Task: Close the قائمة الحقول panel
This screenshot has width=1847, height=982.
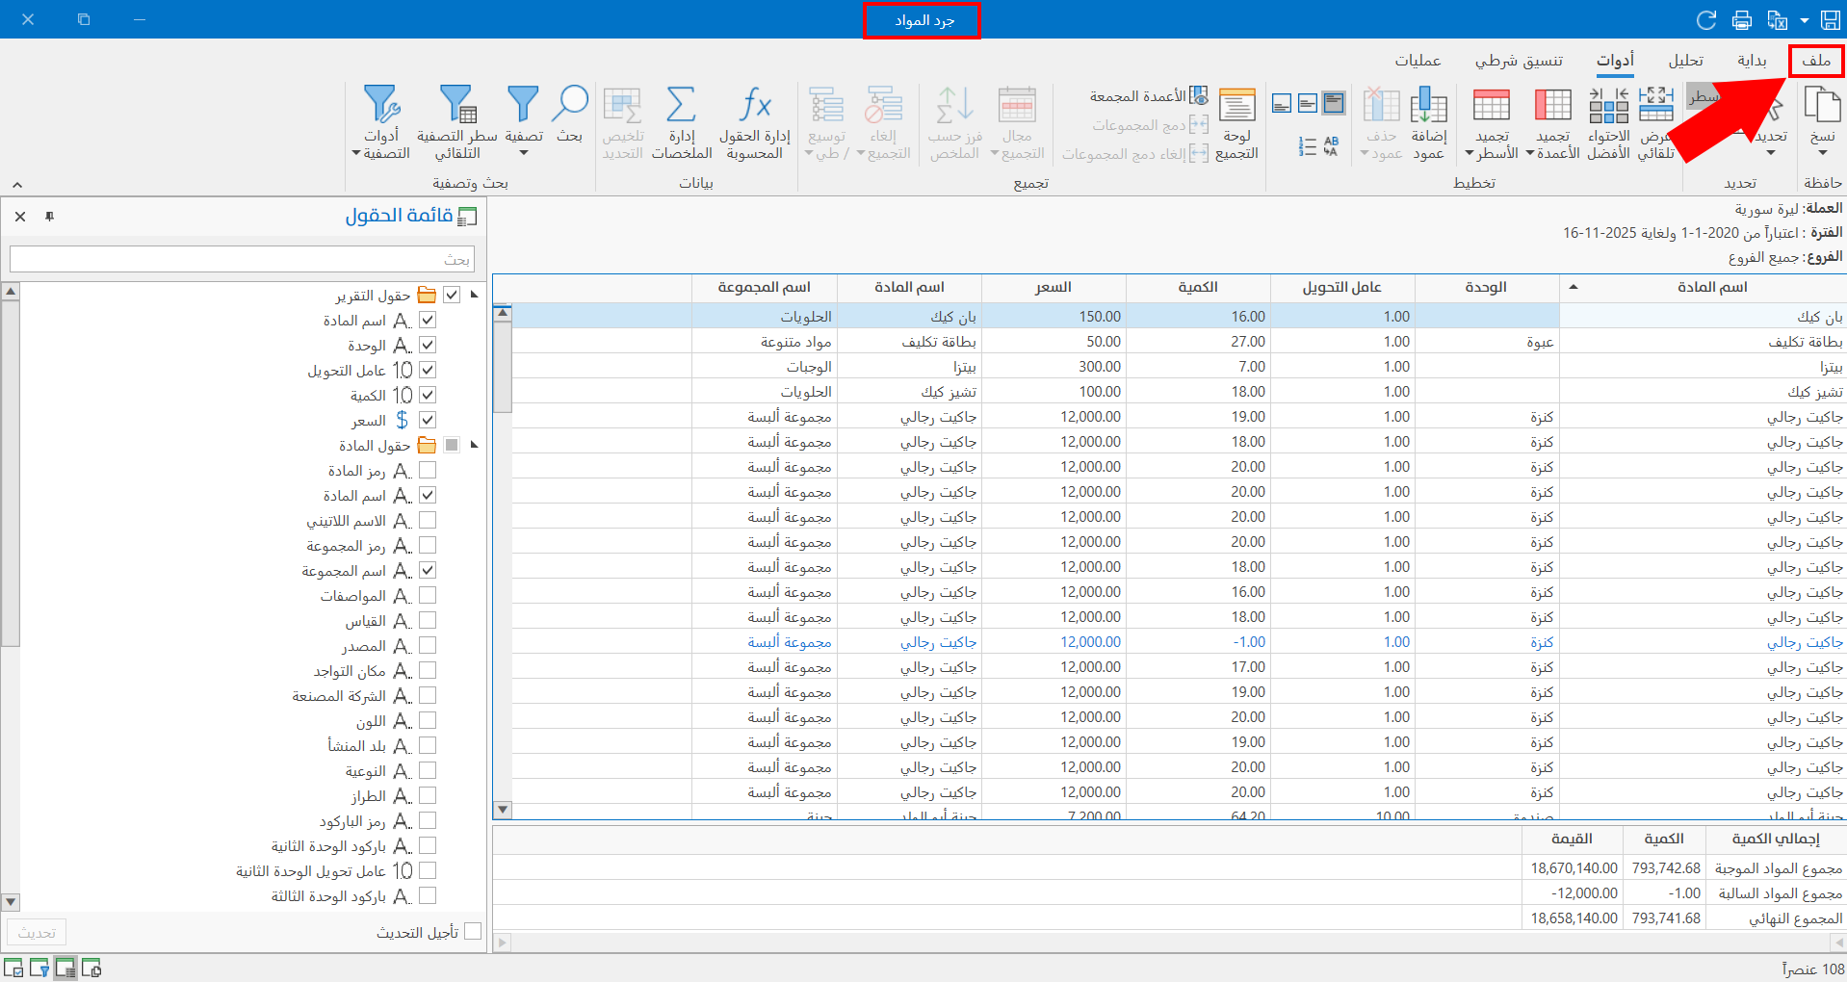Action: pyautogui.click(x=20, y=217)
